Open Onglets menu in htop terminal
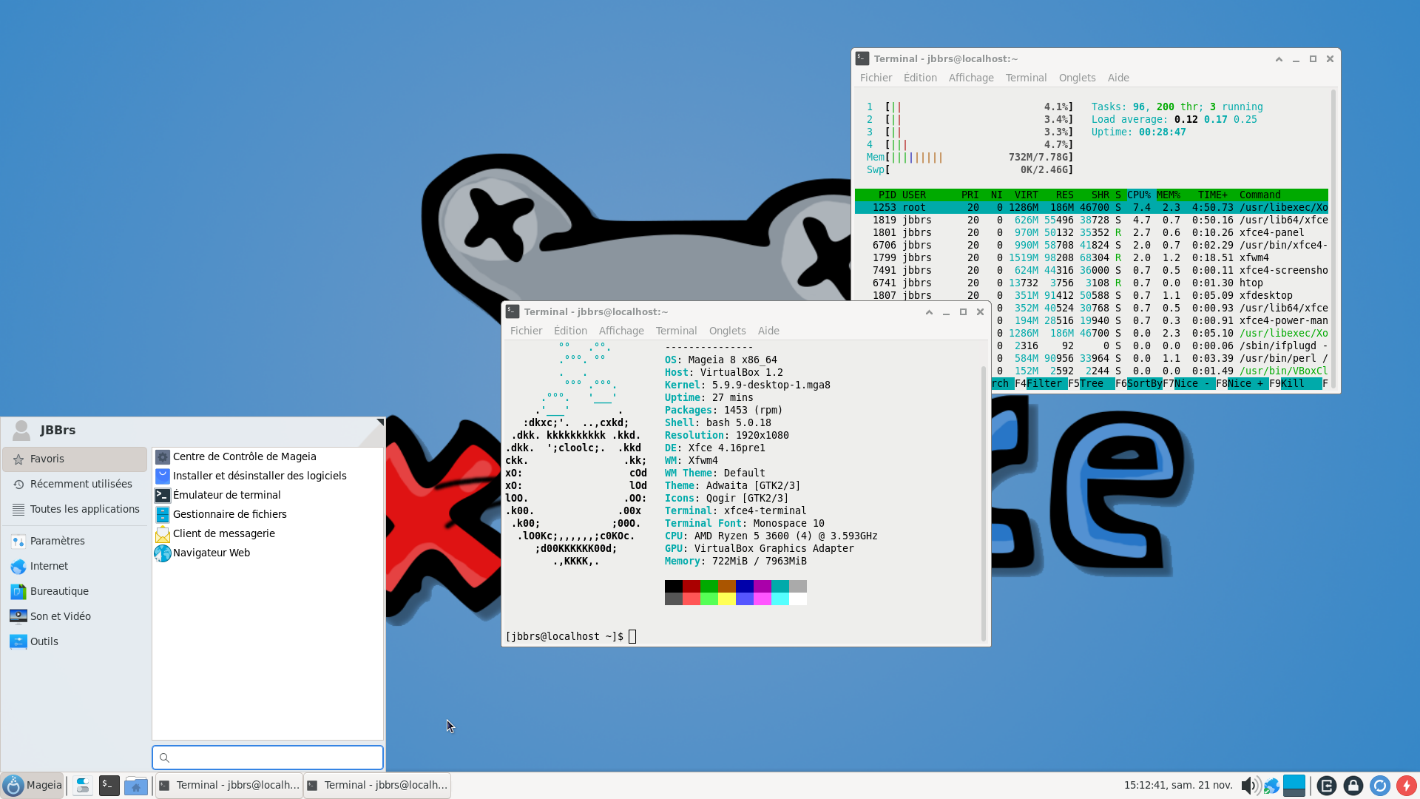 (x=1077, y=78)
